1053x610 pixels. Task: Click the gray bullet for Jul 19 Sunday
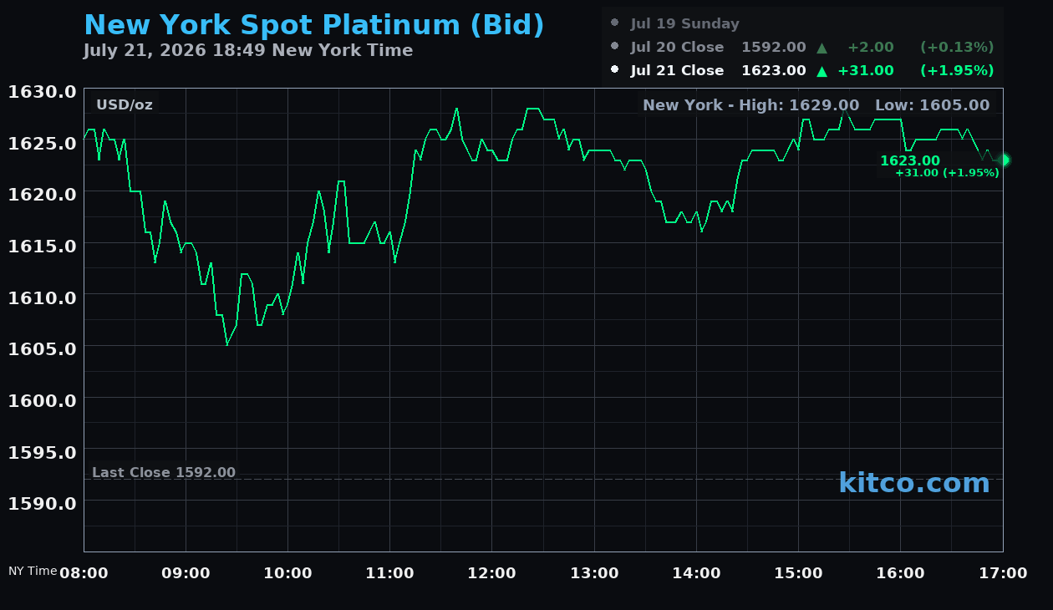click(x=615, y=23)
